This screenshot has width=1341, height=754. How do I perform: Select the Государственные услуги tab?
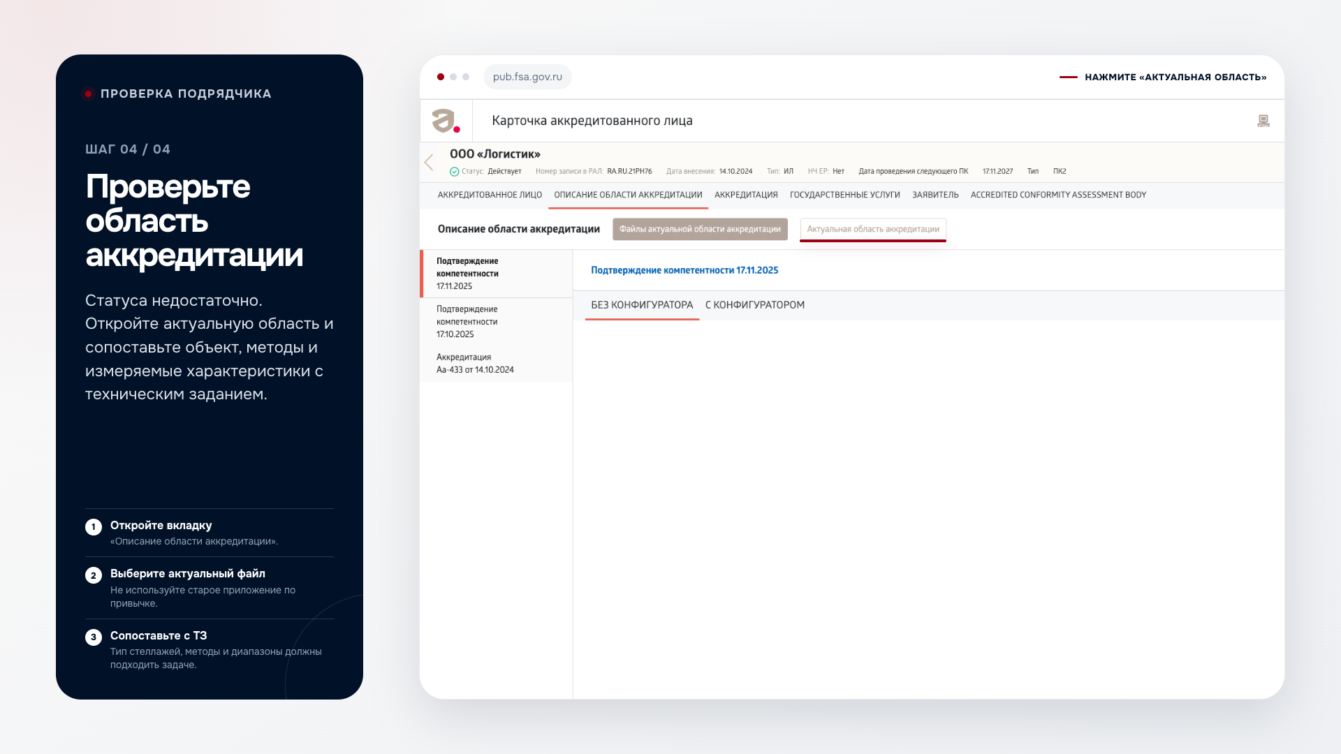tap(844, 195)
